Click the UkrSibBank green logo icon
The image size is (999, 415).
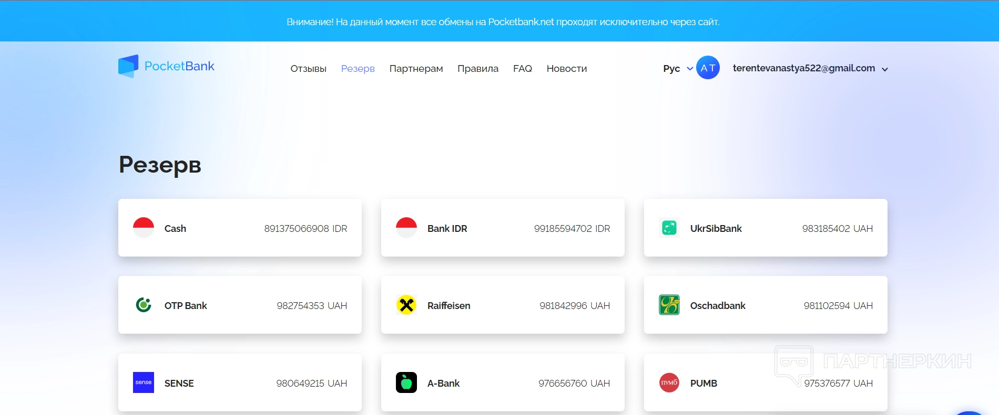point(669,228)
